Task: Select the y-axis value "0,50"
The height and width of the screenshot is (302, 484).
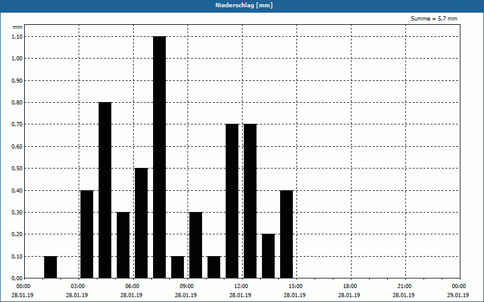Action: (17, 169)
